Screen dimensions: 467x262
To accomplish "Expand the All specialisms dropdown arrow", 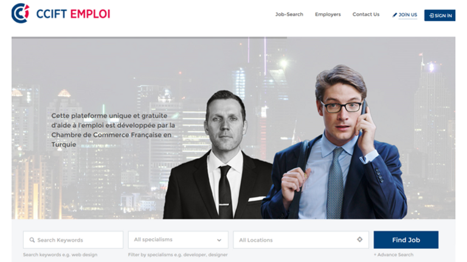I will 219,240.
